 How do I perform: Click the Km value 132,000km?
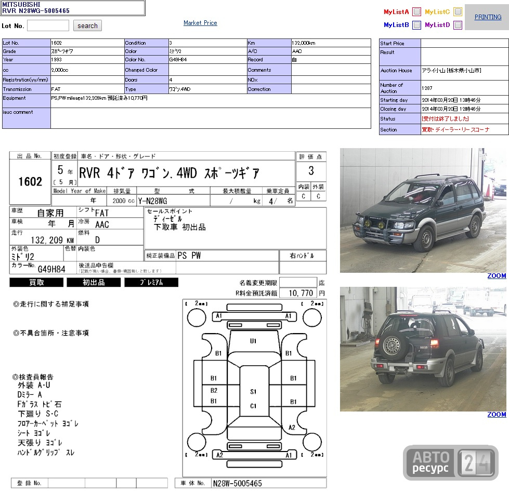(304, 43)
